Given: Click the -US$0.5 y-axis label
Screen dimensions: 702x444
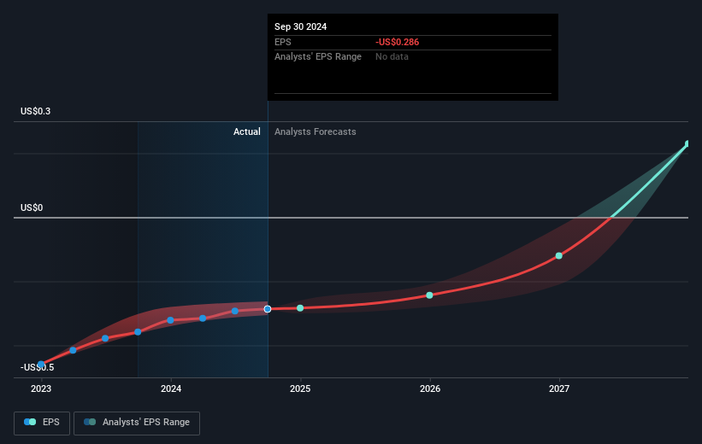Looking at the screenshot, I should point(37,367).
